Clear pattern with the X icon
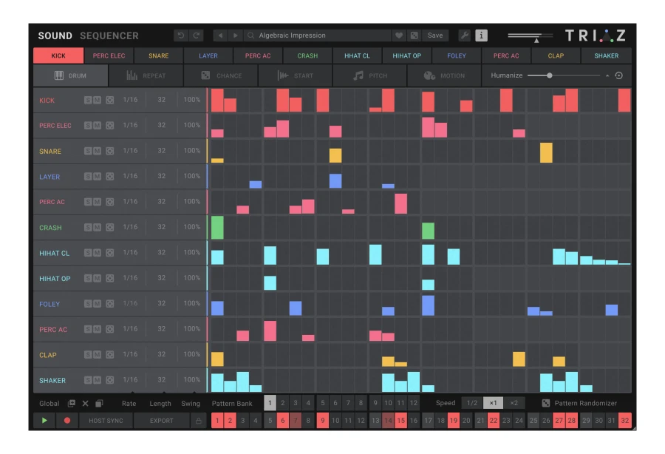 (x=85, y=404)
